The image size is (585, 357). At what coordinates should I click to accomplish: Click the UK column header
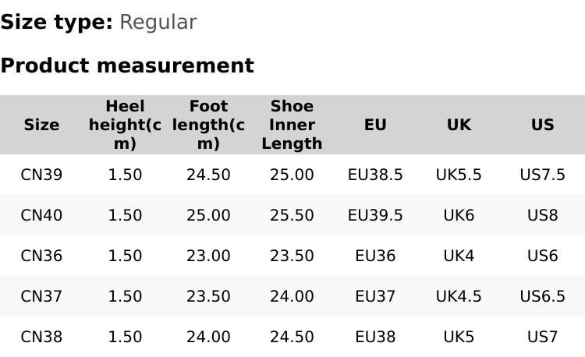(x=459, y=125)
